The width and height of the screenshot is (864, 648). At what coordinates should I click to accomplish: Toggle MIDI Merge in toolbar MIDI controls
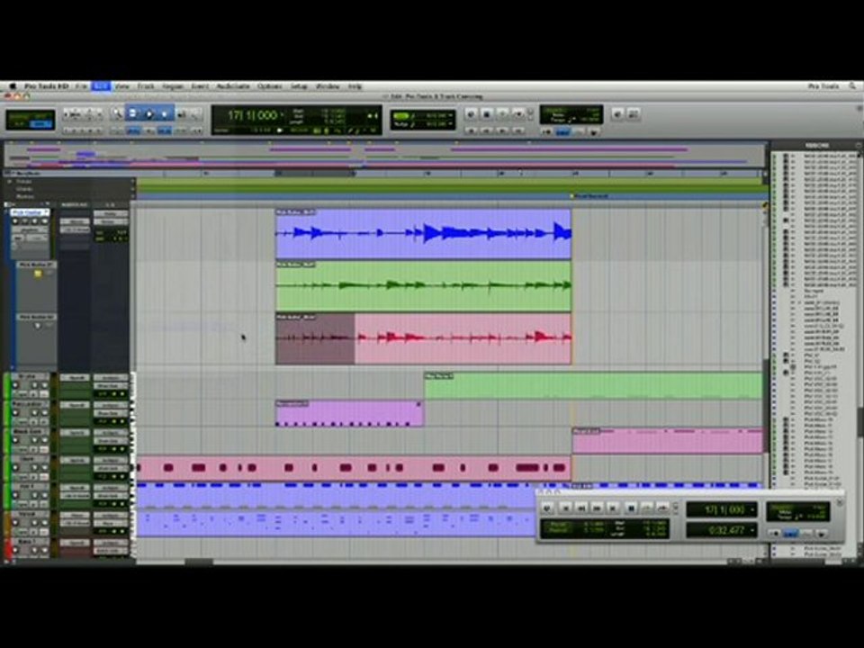click(593, 132)
